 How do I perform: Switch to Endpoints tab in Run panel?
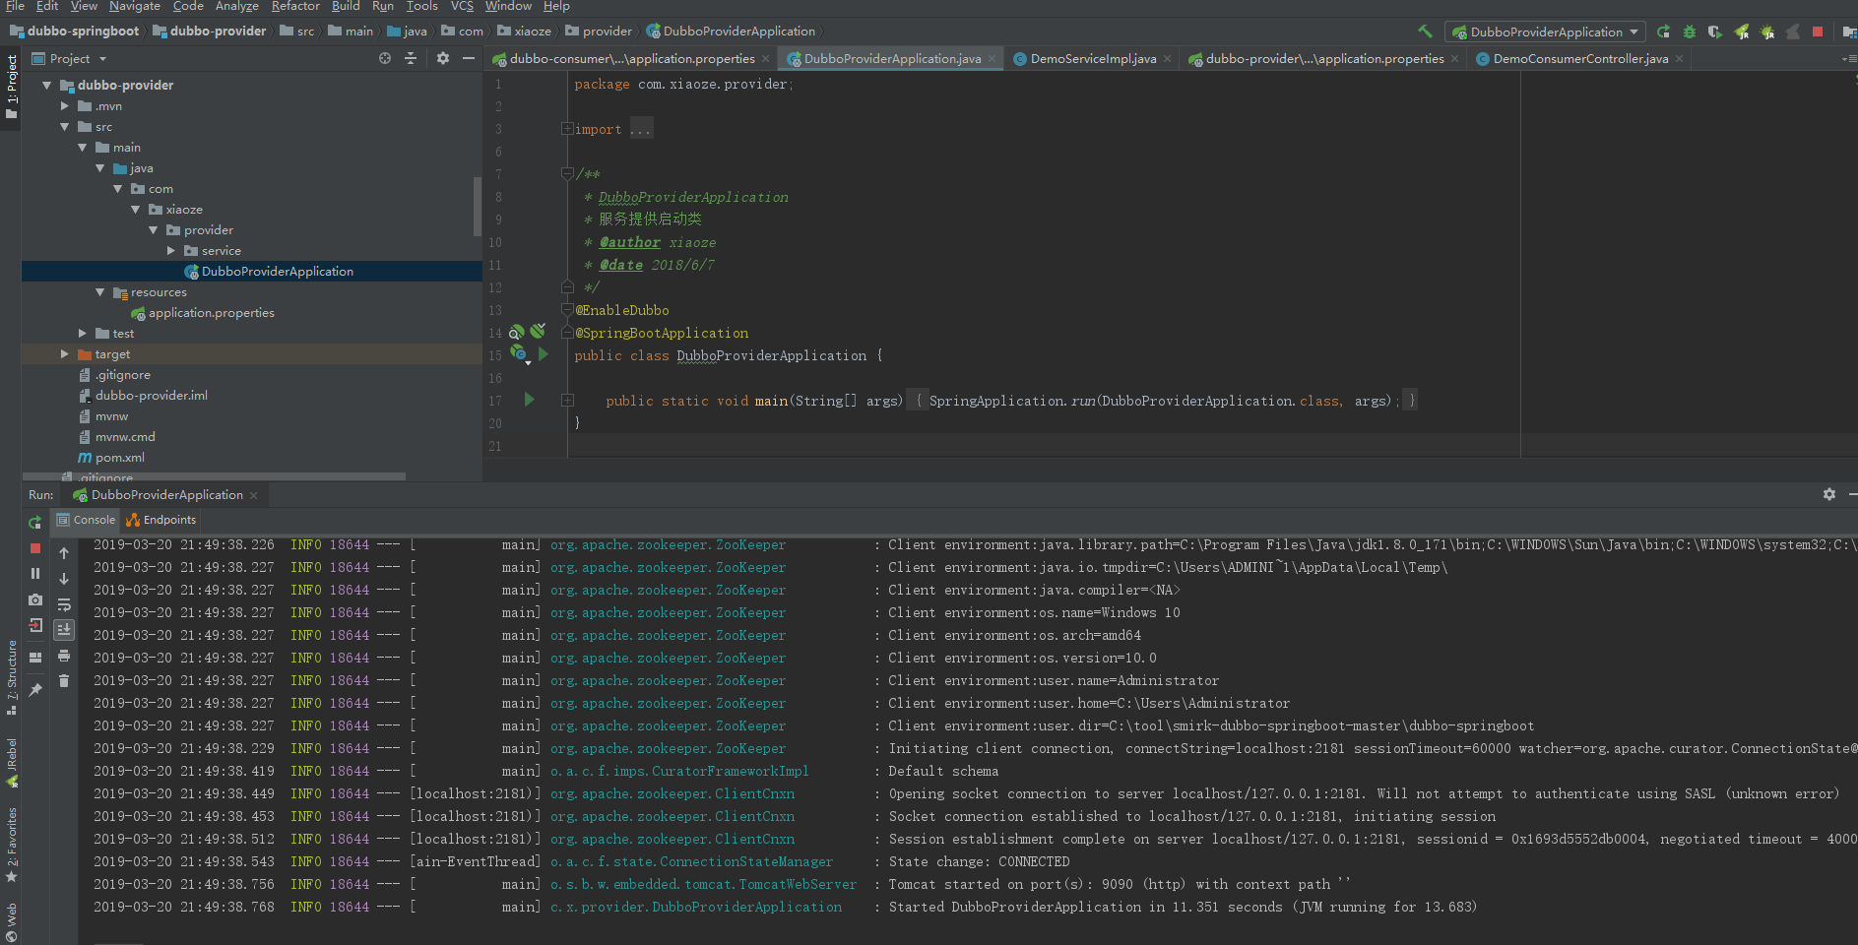tap(161, 520)
